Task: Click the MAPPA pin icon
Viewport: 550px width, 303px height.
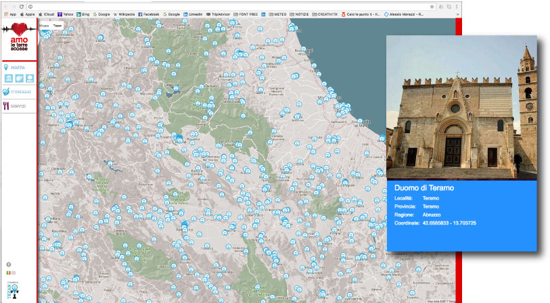Action: [5, 68]
